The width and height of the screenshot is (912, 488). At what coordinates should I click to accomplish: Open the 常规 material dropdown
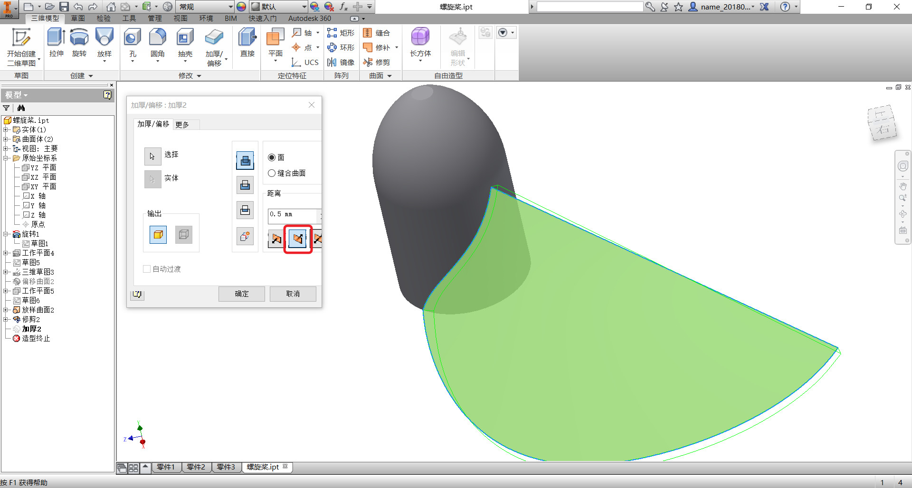point(205,7)
